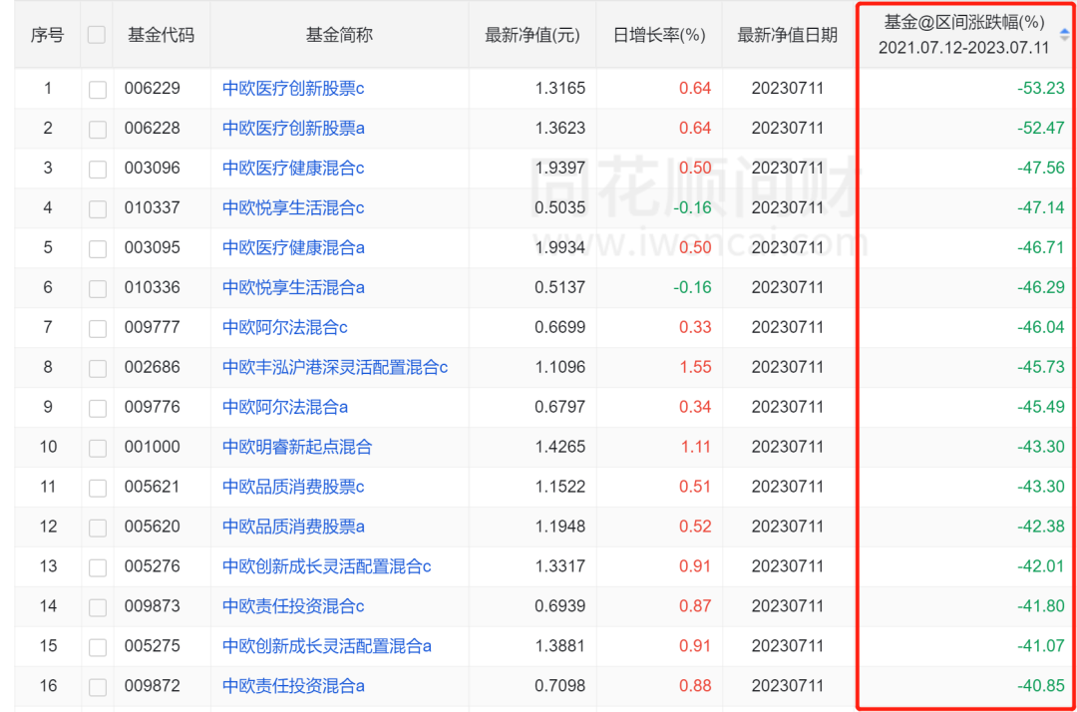The width and height of the screenshot is (1077, 712).
Task: Click the 序号 column header
Action: click(x=48, y=35)
